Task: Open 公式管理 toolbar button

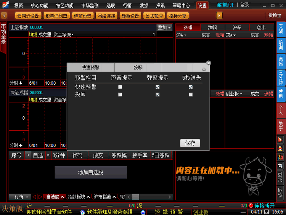Action: tap(154, 16)
